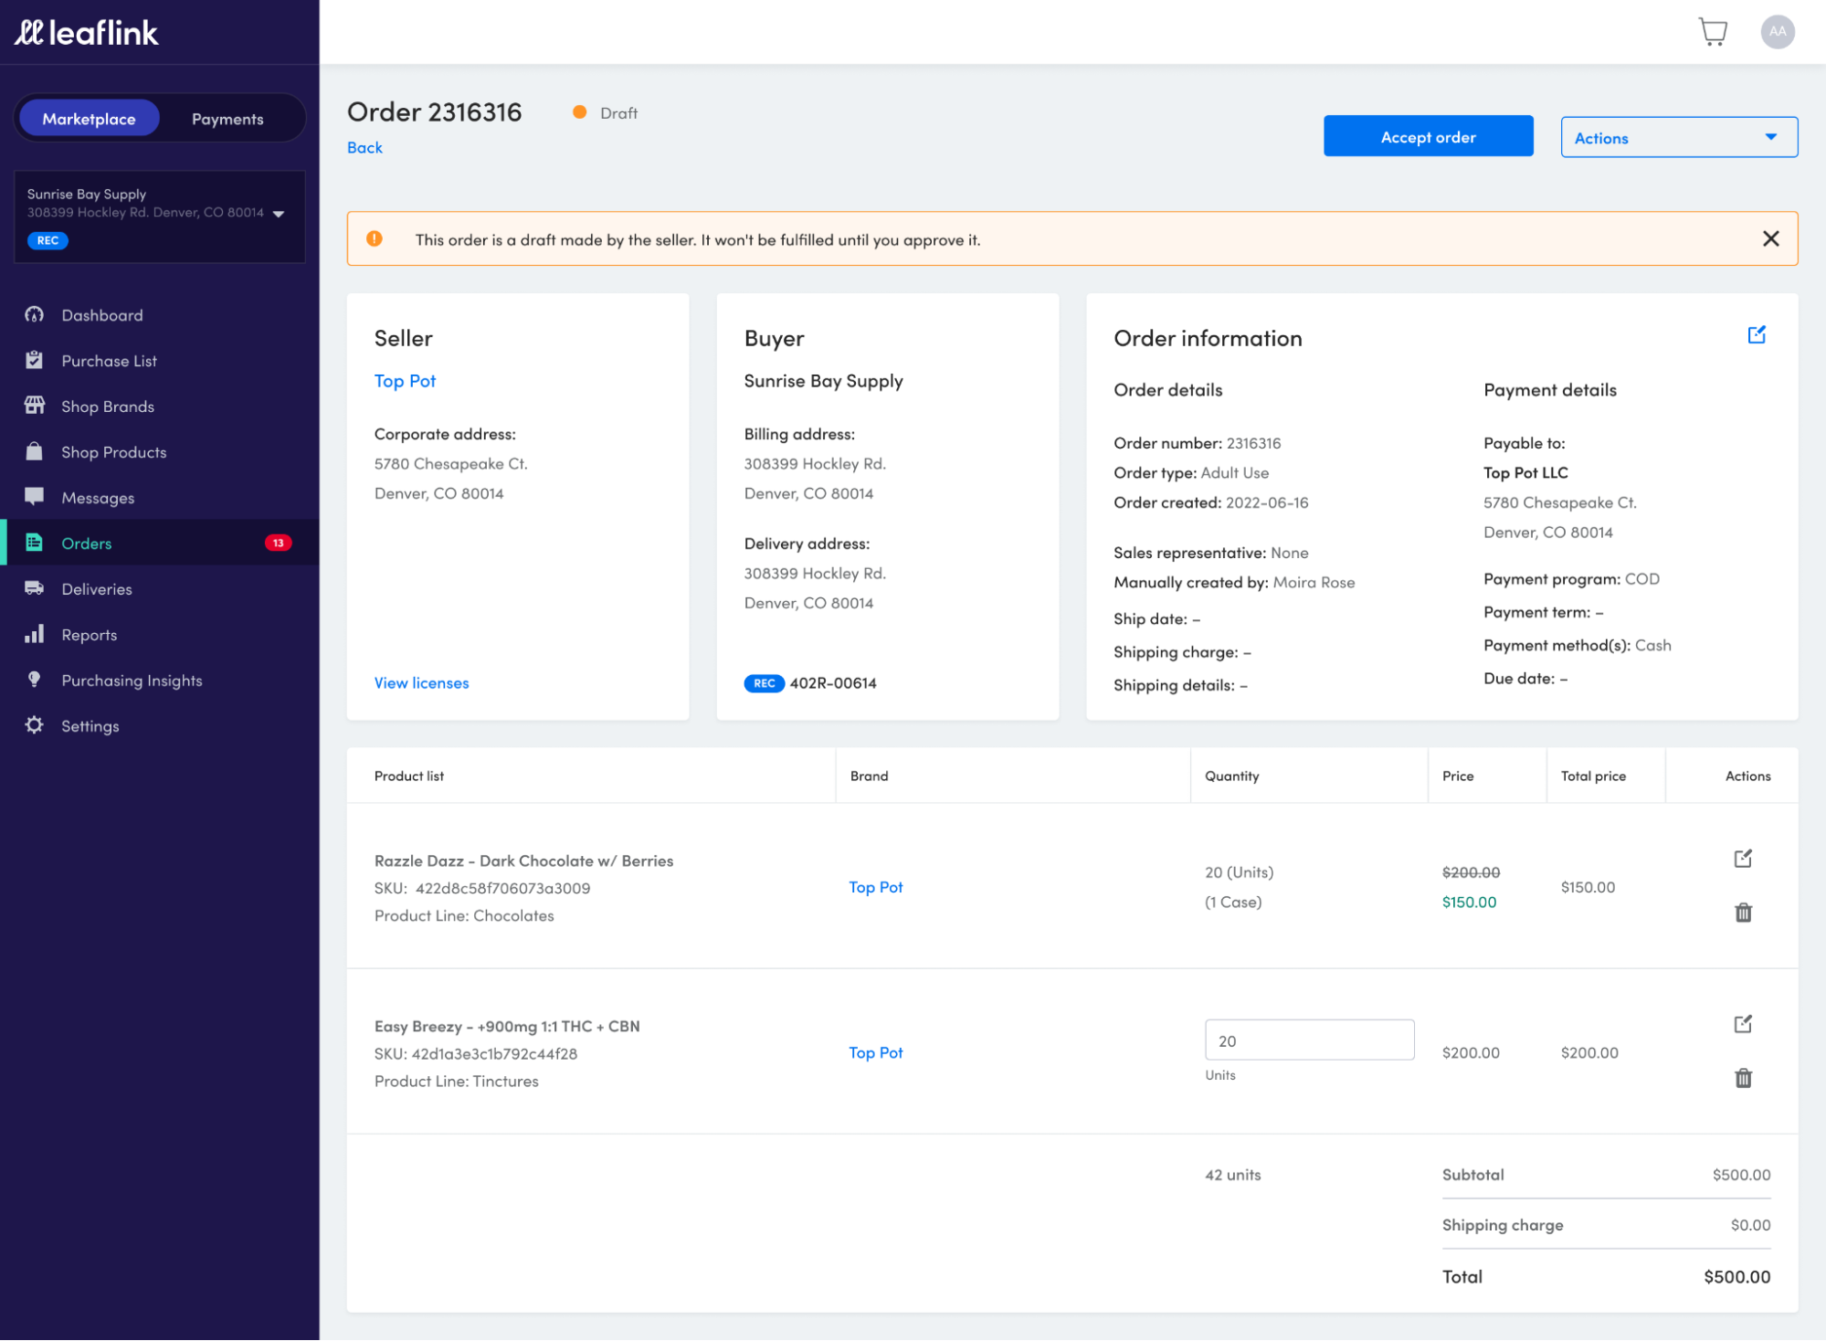Click the Purchase List clipboard icon

point(35,361)
